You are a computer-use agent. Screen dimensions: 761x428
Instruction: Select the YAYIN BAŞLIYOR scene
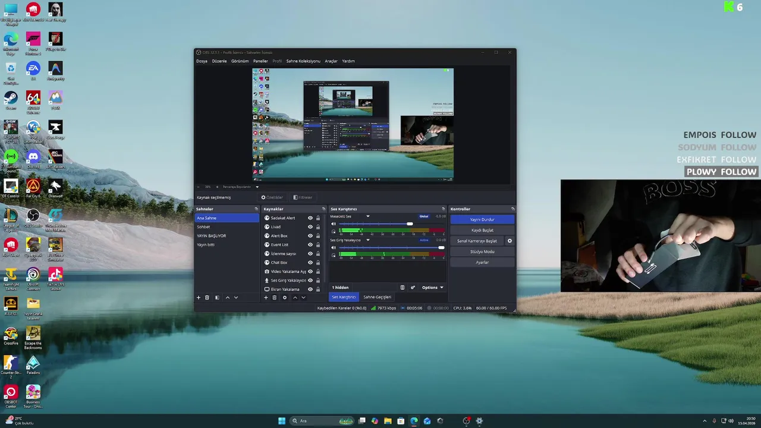point(227,236)
